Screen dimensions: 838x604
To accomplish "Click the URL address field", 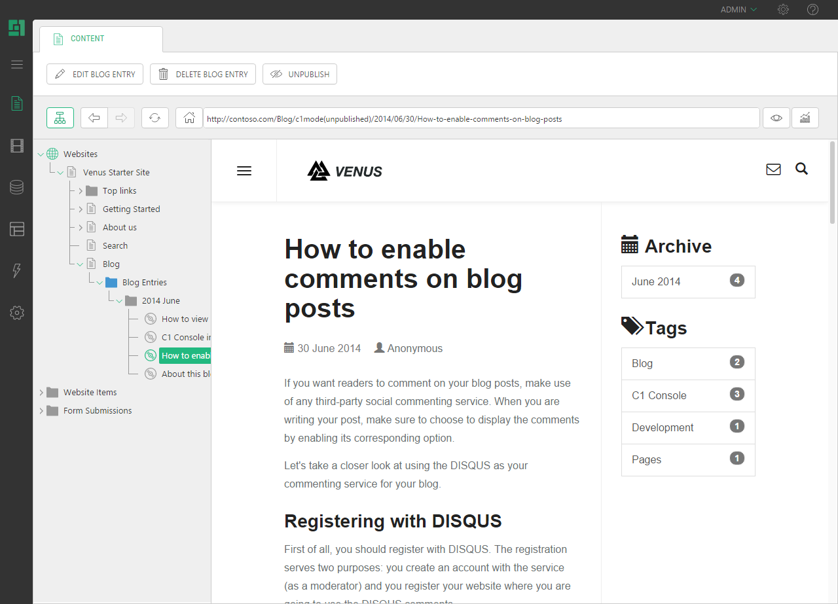I will (481, 118).
